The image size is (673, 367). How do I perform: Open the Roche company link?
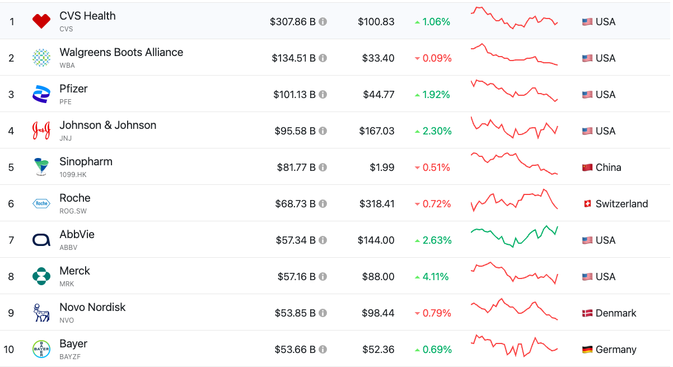coord(74,198)
